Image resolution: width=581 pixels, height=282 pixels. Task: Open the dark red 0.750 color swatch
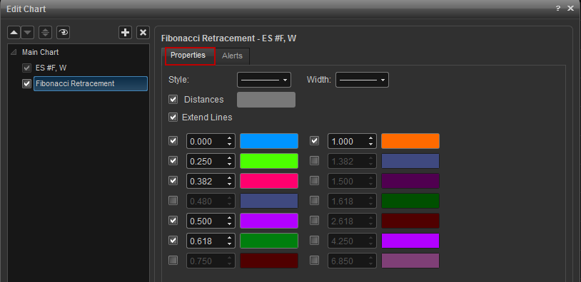click(269, 261)
